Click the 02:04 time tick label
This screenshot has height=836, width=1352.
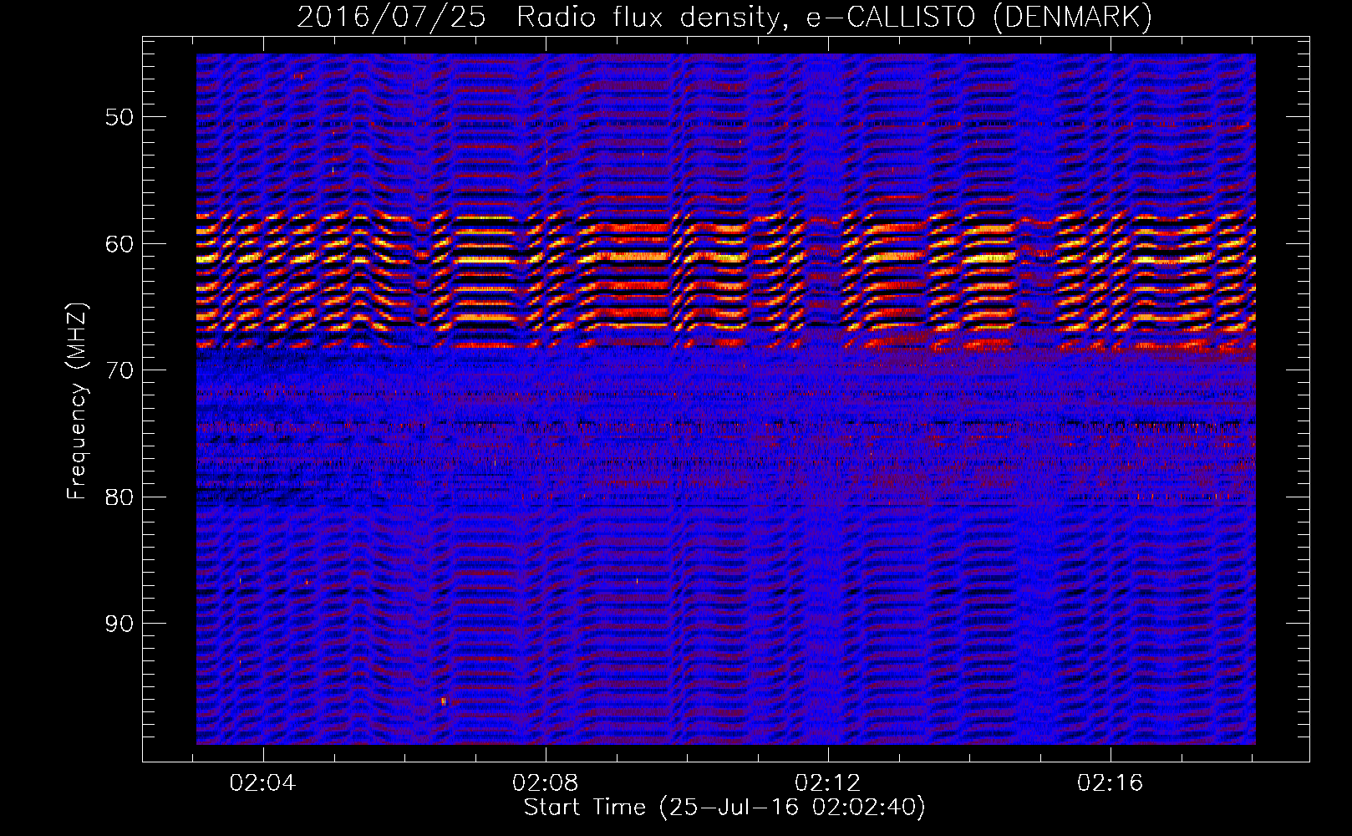(x=263, y=783)
